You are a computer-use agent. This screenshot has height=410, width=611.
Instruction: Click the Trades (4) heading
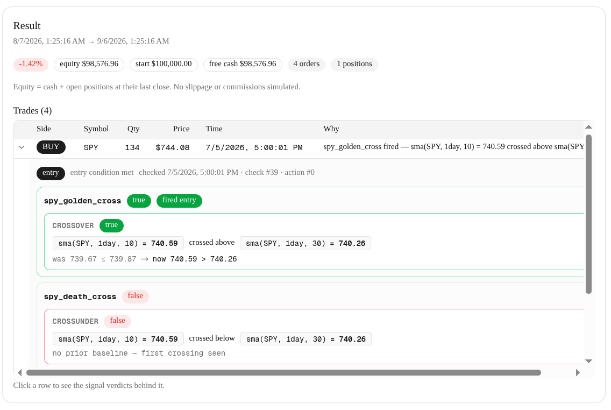pos(32,111)
